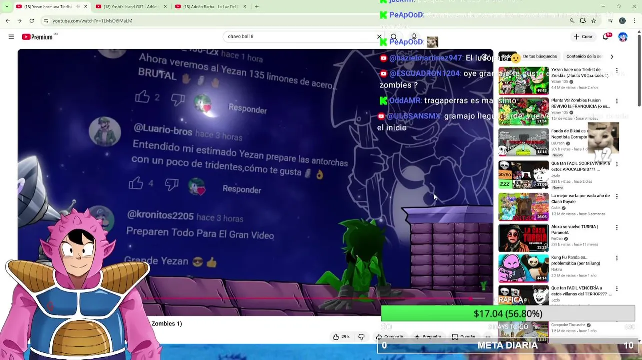Open the Fondo de Bikini video thumbnail
Screen dimensions: 642x360
[x=523, y=142]
